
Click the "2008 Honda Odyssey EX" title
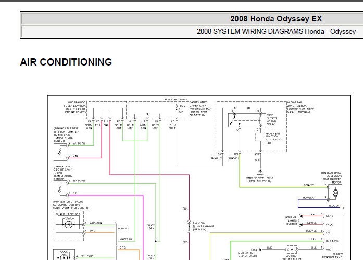pyautogui.click(x=276, y=19)
